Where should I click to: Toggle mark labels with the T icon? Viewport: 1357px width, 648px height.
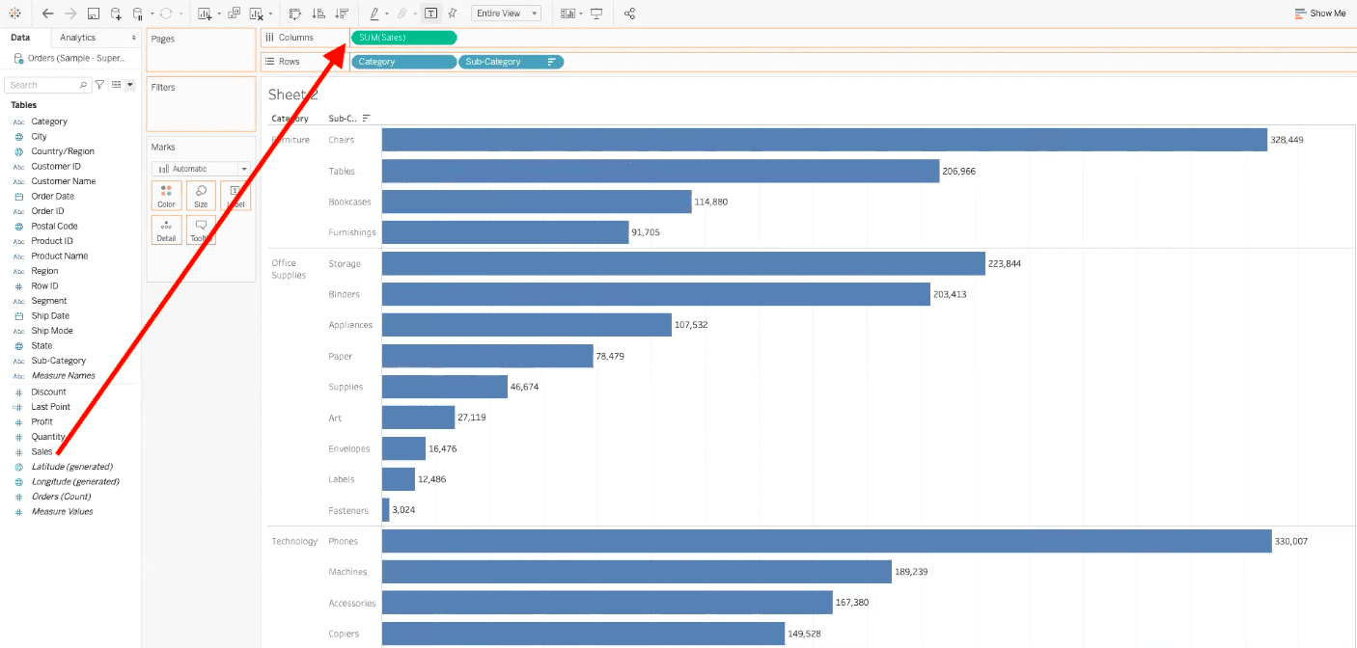point(431,13)
